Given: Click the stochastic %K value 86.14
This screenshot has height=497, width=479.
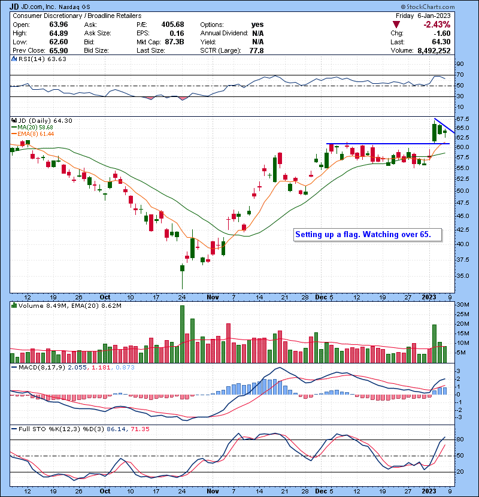Looking at the screenshot, I should click(116, 429).
